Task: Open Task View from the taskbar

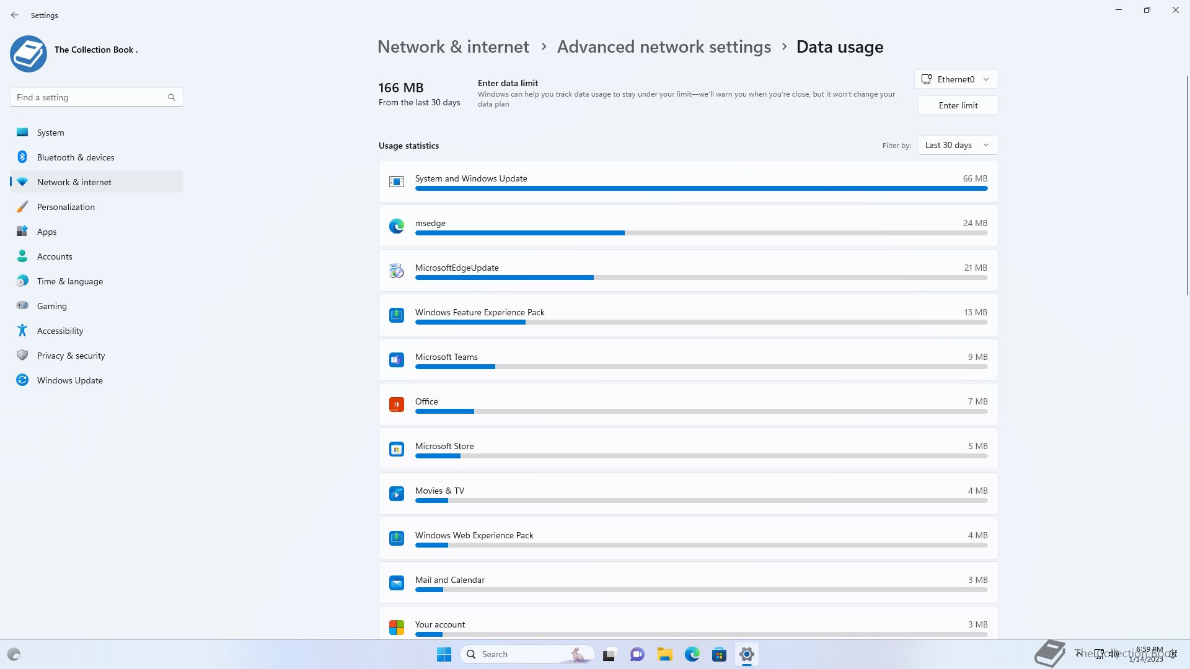Action: 610,654
